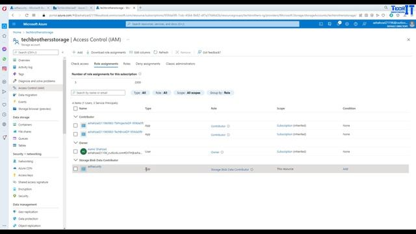Tick checkbox for Storage Blob Data Contributor row
The height and width of the screenshot is (234, 416).
[x=75, y=169]
